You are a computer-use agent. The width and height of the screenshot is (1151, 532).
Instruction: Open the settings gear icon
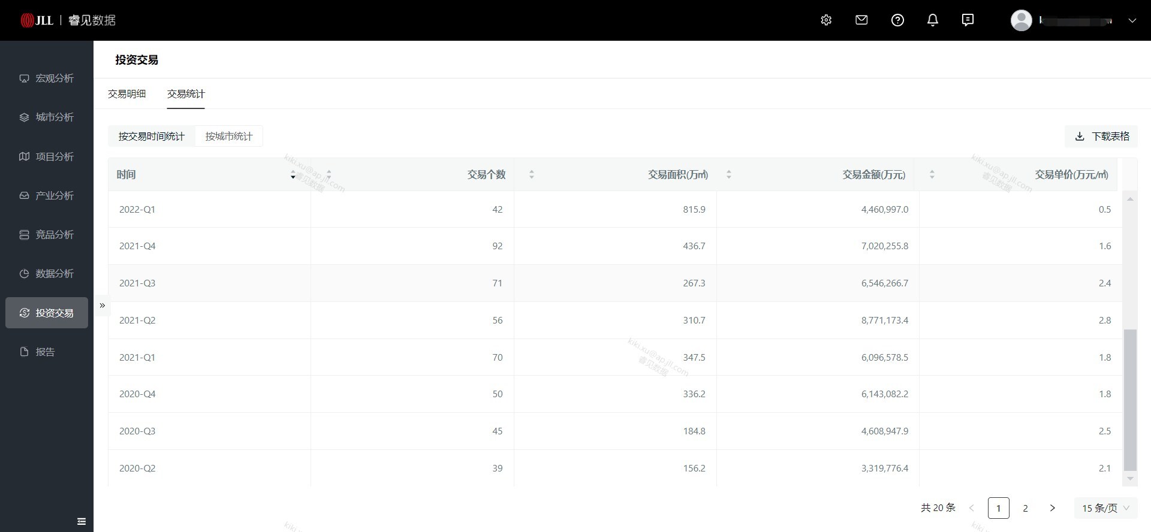pyautogui.click(x=826, y=20)
